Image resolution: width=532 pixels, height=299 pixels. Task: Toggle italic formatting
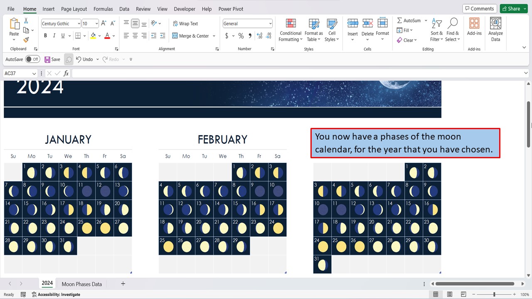[54, 35]
